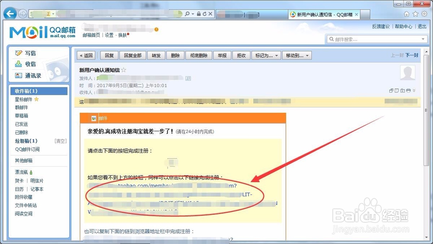Click the 转发 button
This screenshot has width=433, height=244.
click(x=156, y=55)
